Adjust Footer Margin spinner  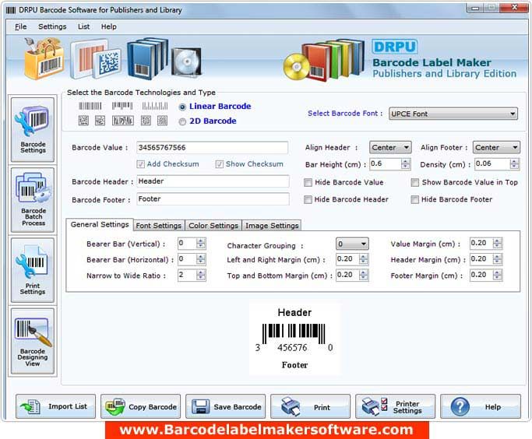pos(497,275)
